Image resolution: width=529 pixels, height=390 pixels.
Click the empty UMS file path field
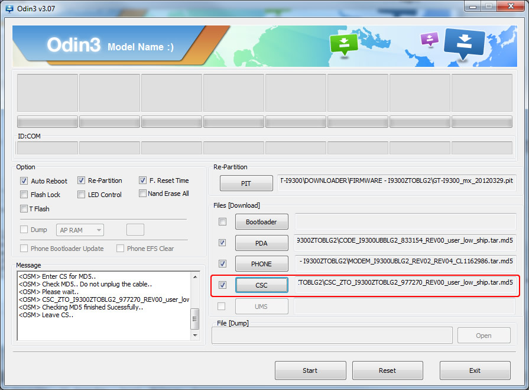tap(405, 307)
